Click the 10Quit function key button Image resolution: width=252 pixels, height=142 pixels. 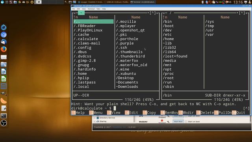tap(239, 112)
